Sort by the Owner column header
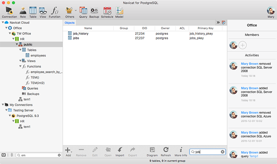This screenshot has width=277, height=164. point(165,28)
